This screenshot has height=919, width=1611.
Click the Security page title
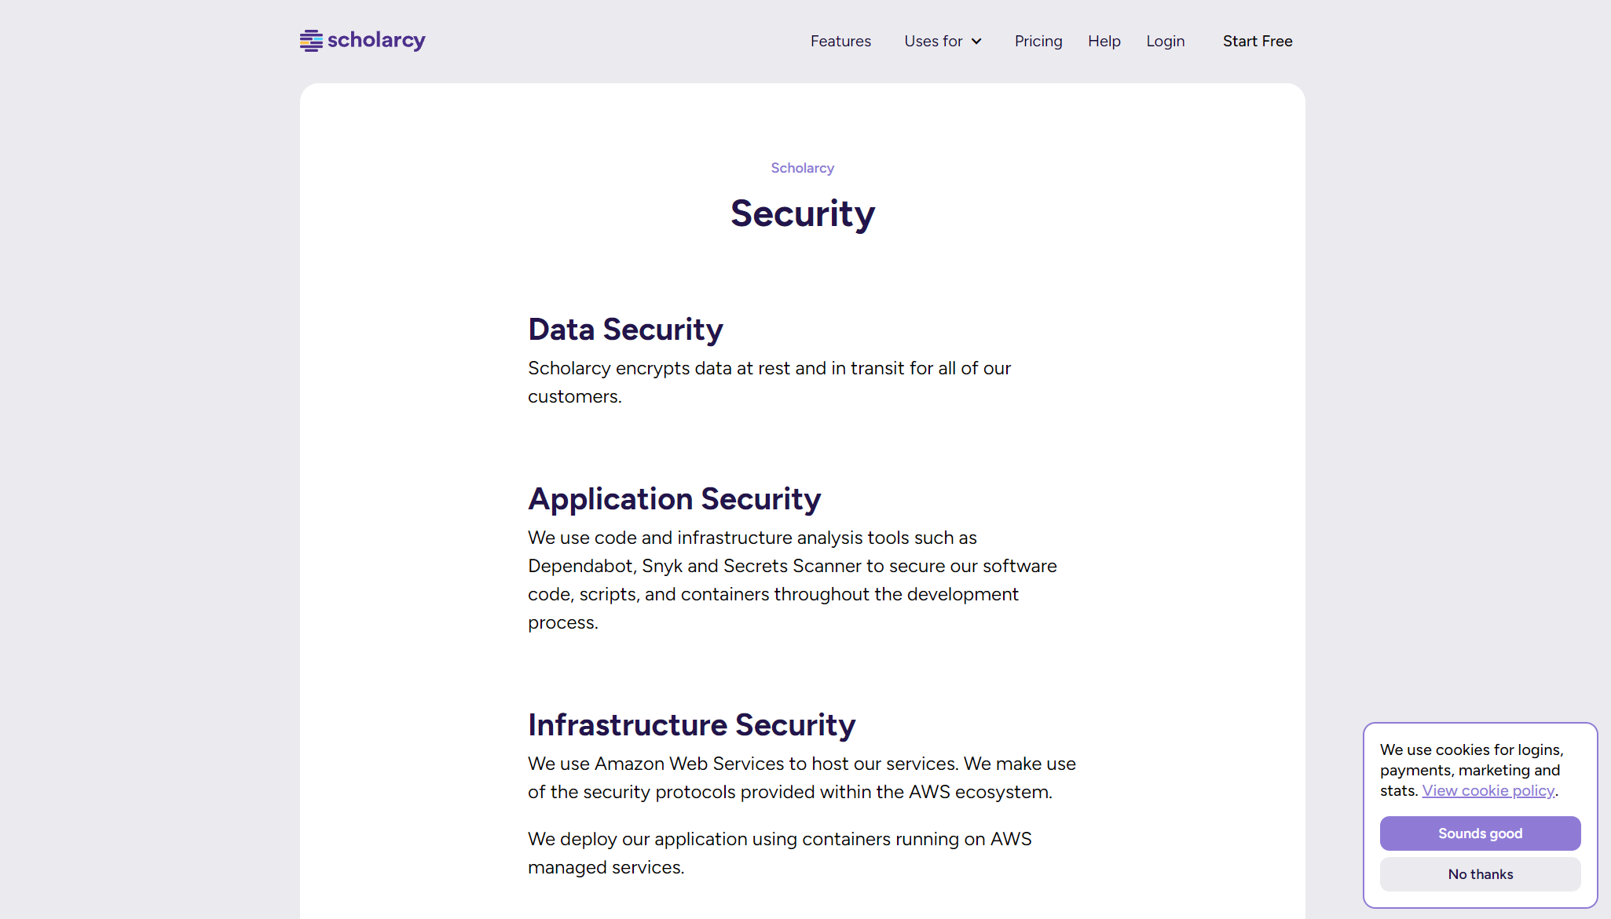[802, 213]
